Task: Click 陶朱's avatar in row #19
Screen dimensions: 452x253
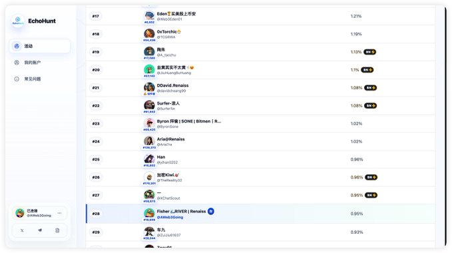Action: (x=149, y=51)
